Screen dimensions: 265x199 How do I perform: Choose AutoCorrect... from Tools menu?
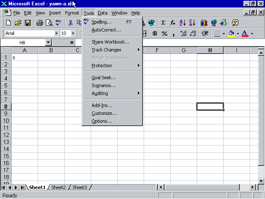tap(112, 30)
